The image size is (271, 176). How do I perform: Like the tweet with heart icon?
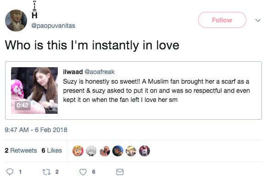coord(83,172)
